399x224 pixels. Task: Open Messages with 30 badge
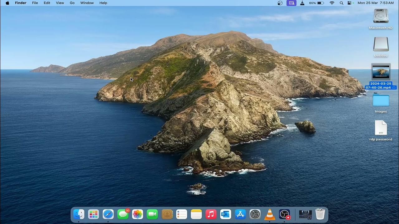123,214
